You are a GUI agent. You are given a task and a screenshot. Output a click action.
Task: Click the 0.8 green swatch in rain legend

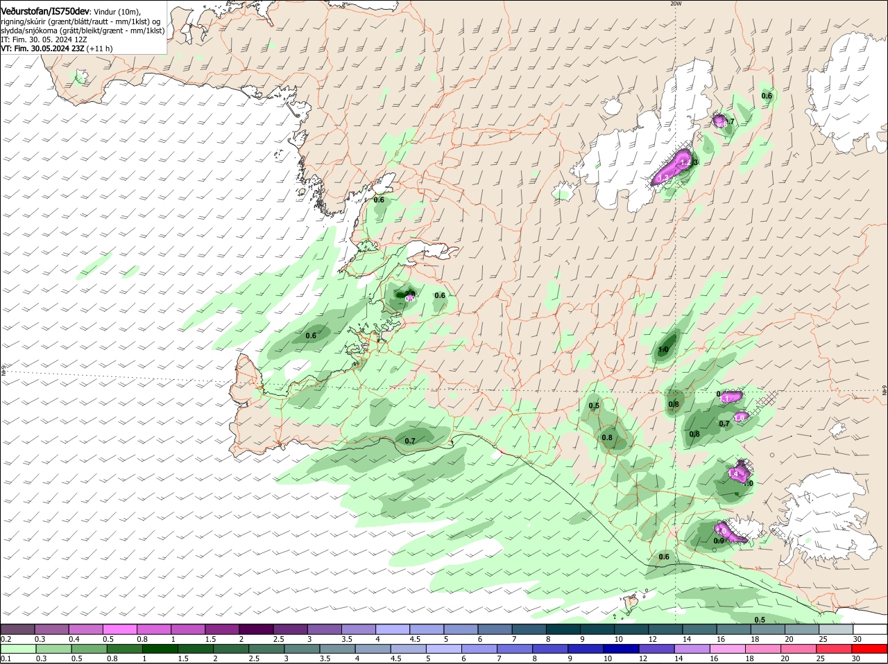124,649
